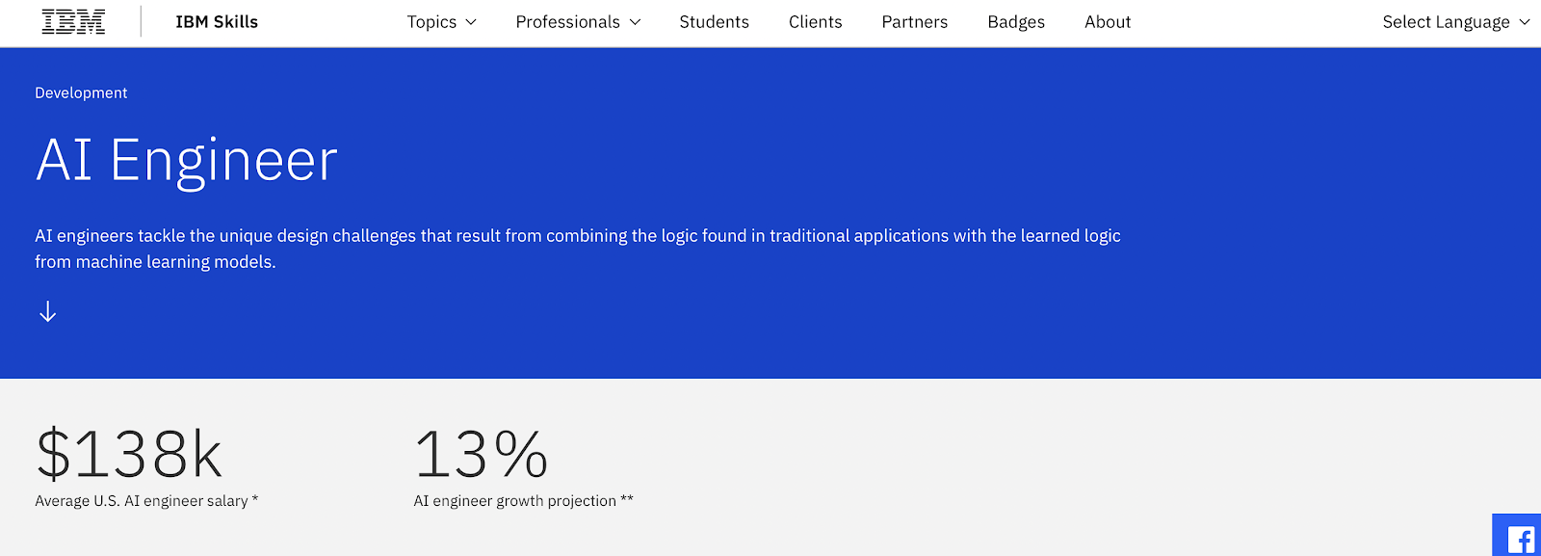This screenshot has width=1541, height=556.
Task: Open the Facebook share icon
Action: pos(1520,539)
